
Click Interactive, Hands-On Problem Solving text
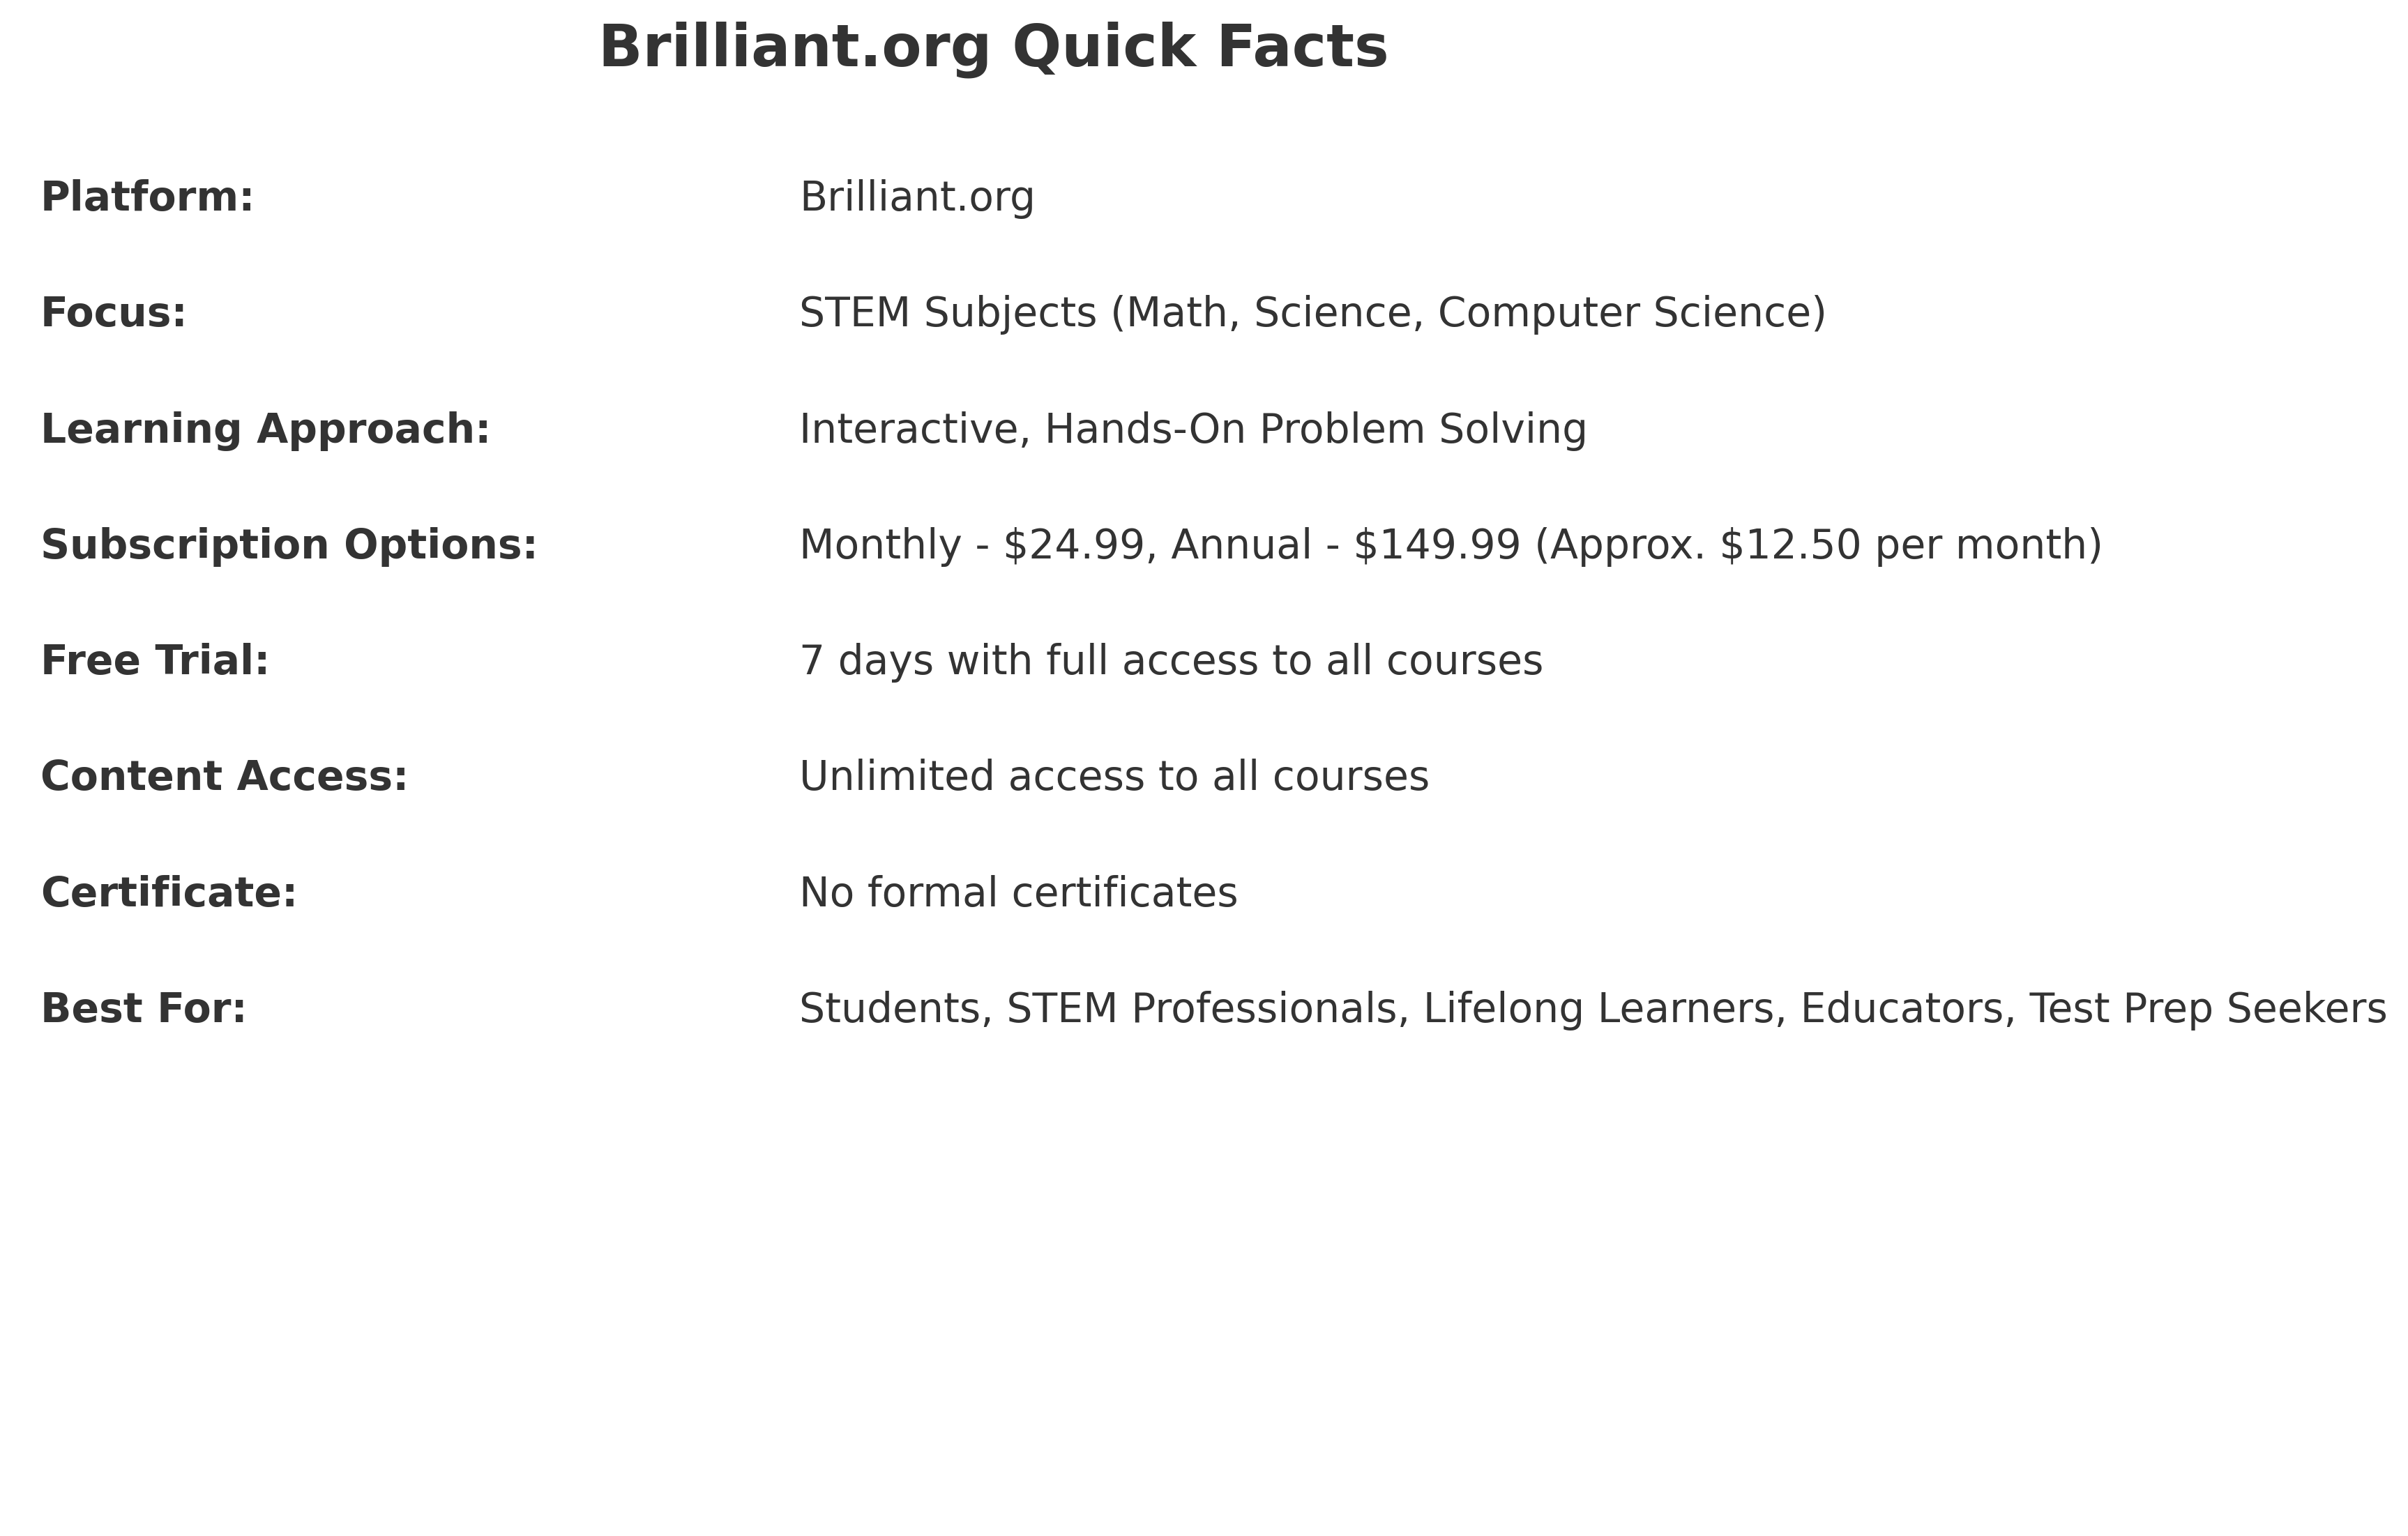tap(1193, 430)
